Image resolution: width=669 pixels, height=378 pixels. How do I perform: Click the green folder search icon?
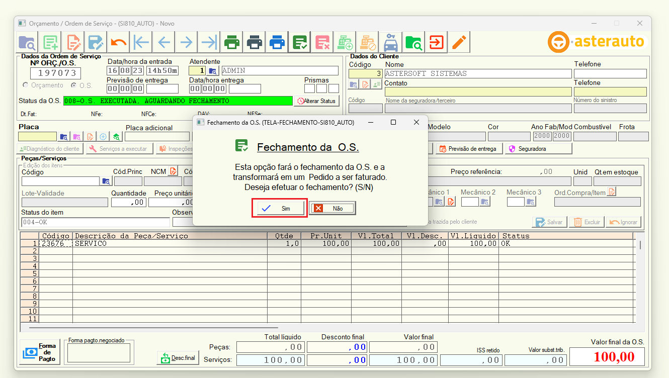click(x=413, y=42)
